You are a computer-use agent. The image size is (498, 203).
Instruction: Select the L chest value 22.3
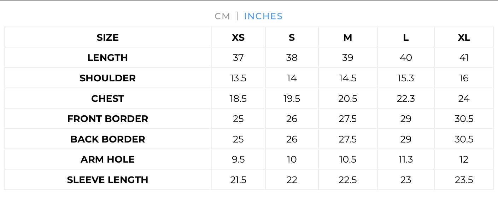click(406, 98)
